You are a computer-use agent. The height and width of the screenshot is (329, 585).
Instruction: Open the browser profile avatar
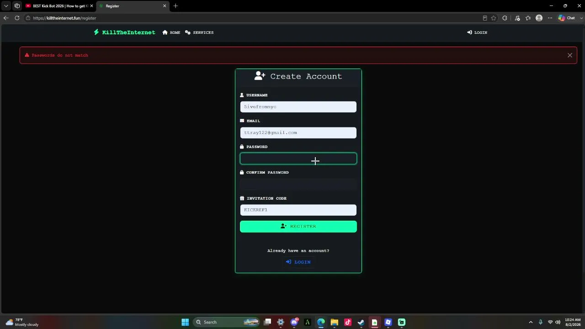[539, 18]
